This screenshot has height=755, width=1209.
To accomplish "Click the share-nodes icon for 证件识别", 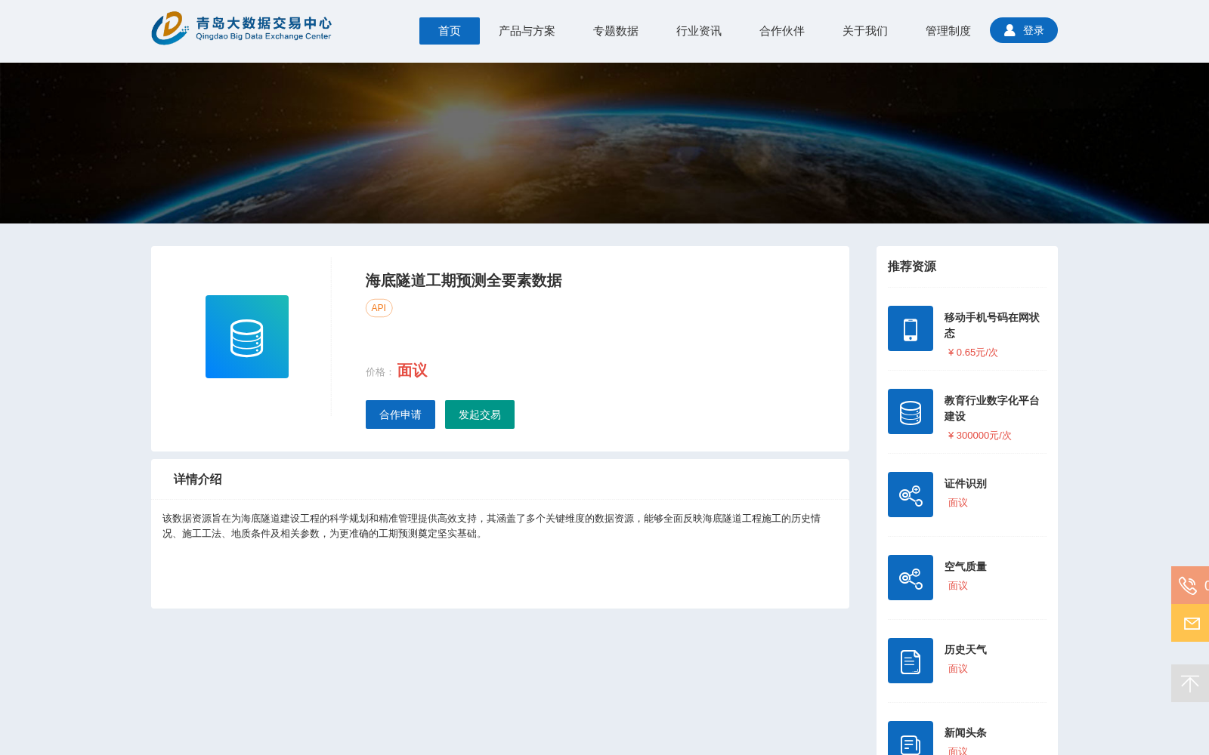I will click(x=911, y=495).
